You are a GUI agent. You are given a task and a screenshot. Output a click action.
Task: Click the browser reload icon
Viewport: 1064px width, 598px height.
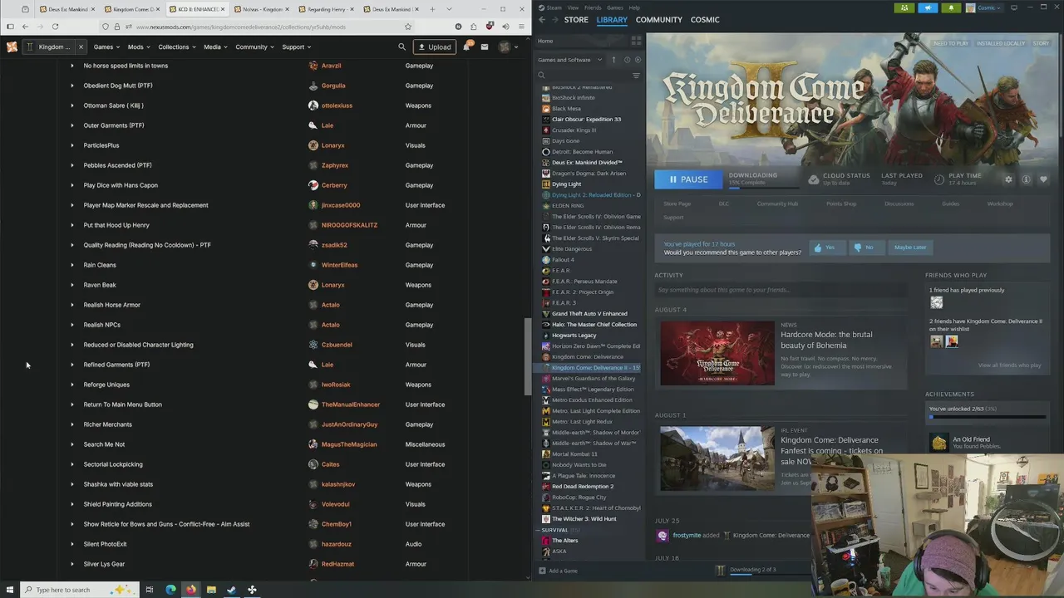click(55, 27)
